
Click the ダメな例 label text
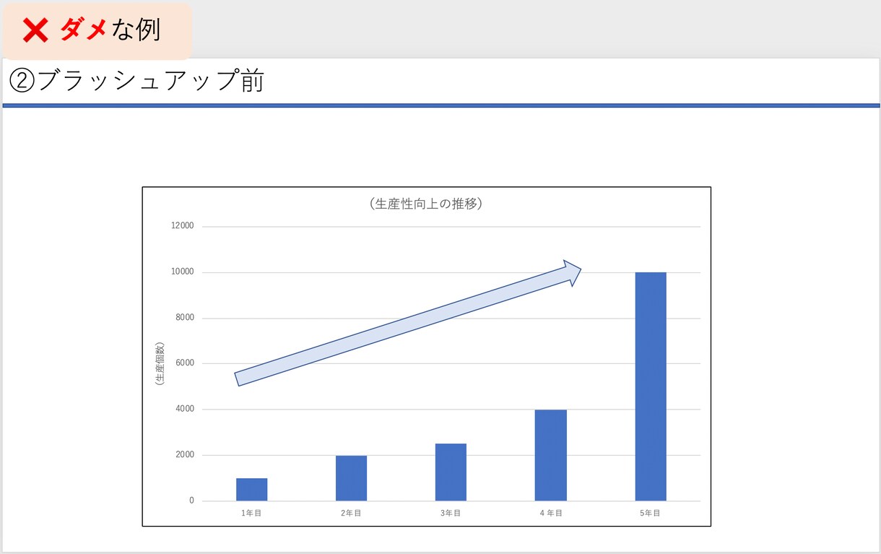110,30
